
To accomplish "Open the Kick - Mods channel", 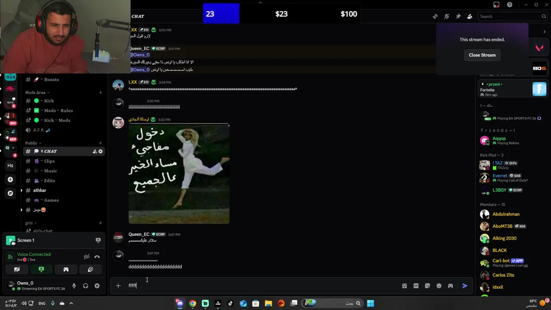I will pos(64,121).
